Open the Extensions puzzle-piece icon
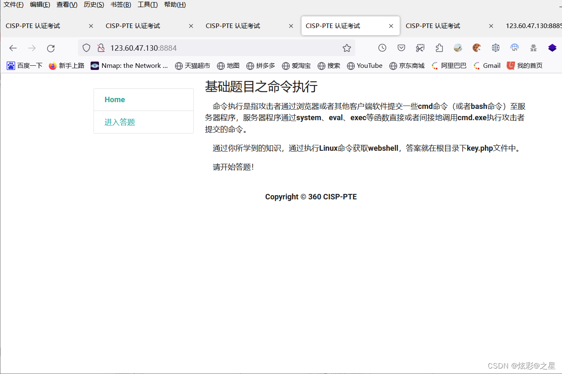The image size is (562, 374). pyautogui.click(x=439, y=48)
